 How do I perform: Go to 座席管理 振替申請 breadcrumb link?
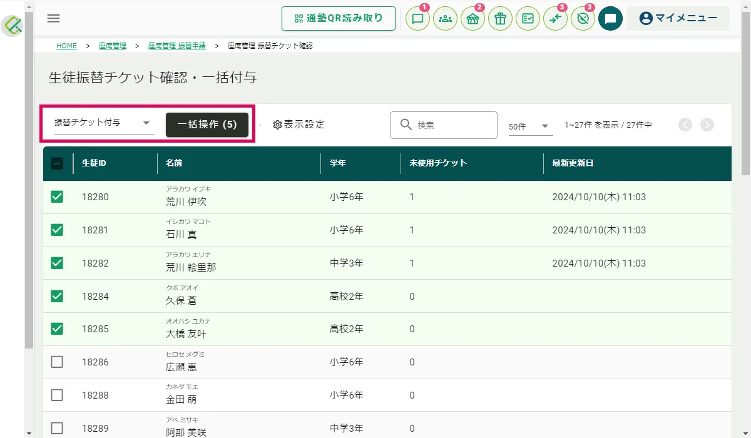[x=176, y=46]
